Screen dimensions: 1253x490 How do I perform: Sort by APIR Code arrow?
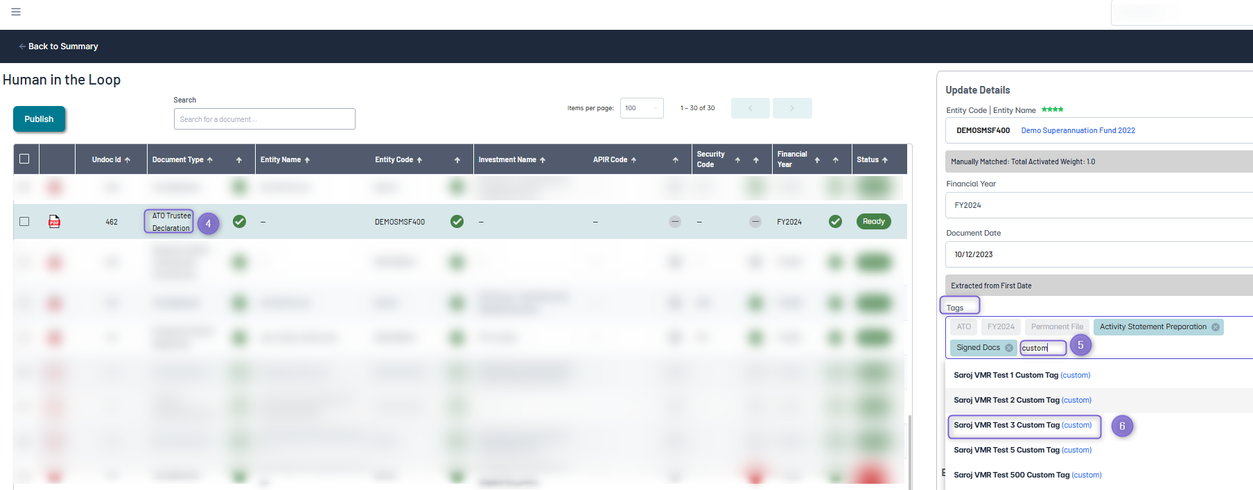633,160
